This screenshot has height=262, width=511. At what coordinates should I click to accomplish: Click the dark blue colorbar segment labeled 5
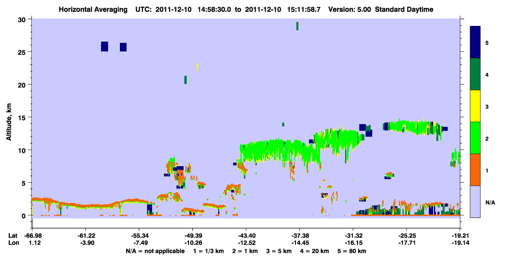click(x=475, y=42)
